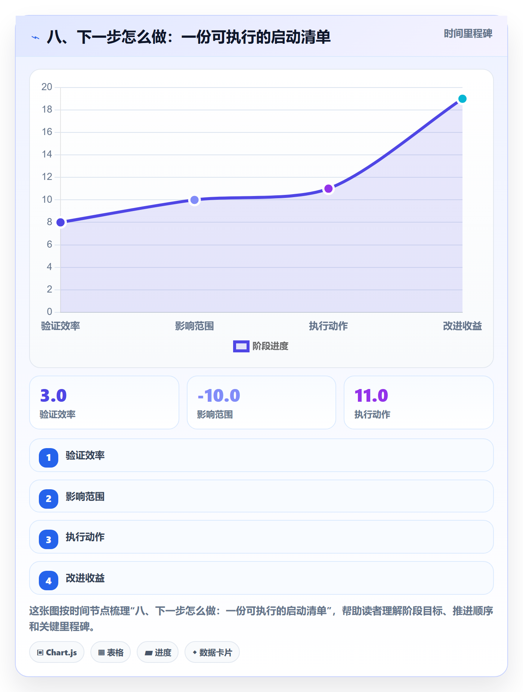
Task: Click the chart data point above 验证效率
Action: (61, 223)
